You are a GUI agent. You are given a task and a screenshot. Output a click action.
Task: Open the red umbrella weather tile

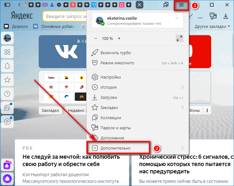[x=66, y=87]
